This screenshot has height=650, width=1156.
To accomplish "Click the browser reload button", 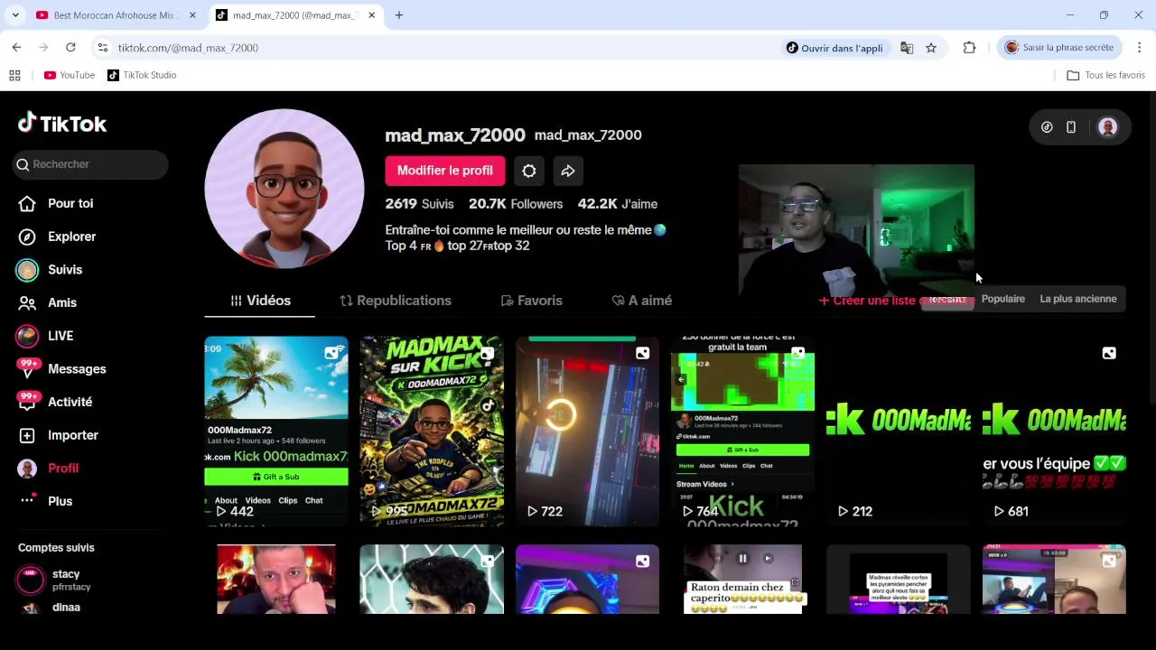I will (x=70, y=48).
